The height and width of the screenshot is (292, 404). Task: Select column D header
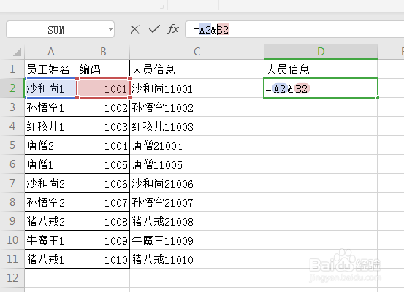click(321, 52)
